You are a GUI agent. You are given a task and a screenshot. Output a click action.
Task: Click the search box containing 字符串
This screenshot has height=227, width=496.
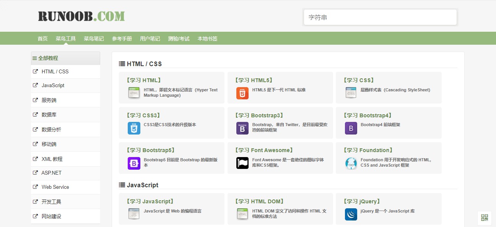tap(380, 17)
